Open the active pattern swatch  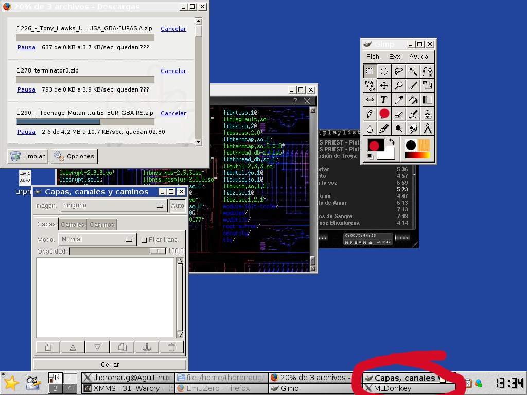tap(424, 145)
